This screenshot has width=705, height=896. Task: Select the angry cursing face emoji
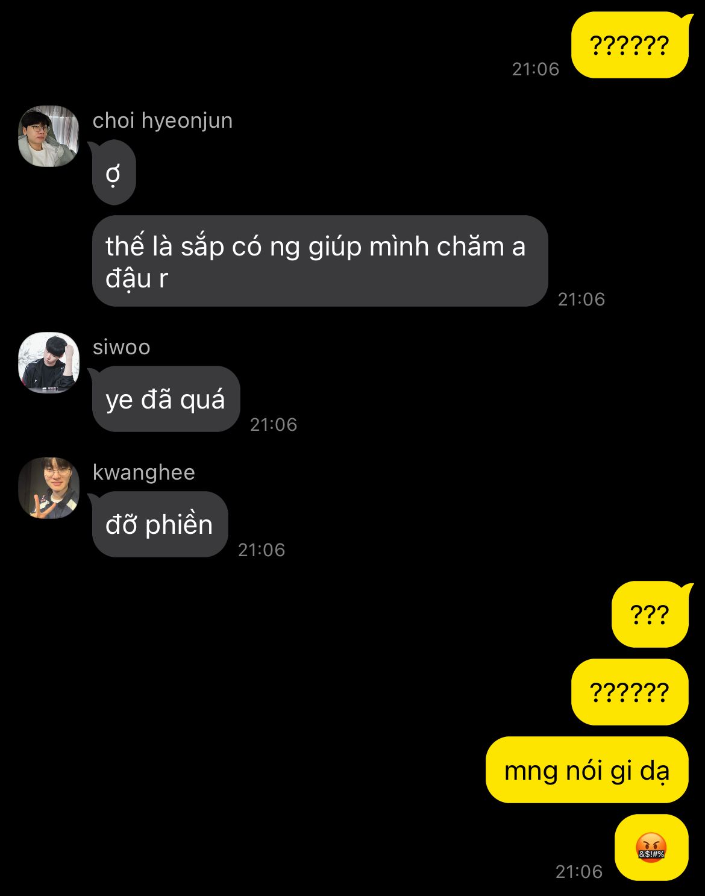651,847
